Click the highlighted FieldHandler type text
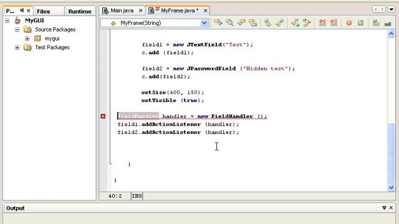399x224 pixels. click(138, 116)
